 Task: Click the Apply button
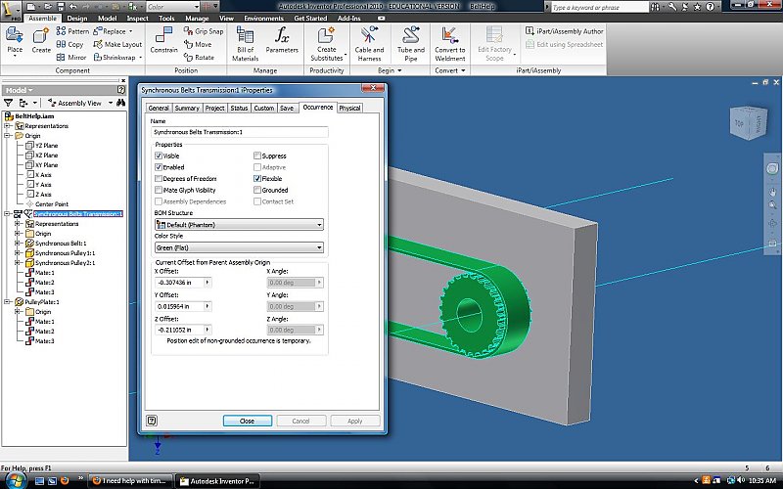click(x=355, y=421)
